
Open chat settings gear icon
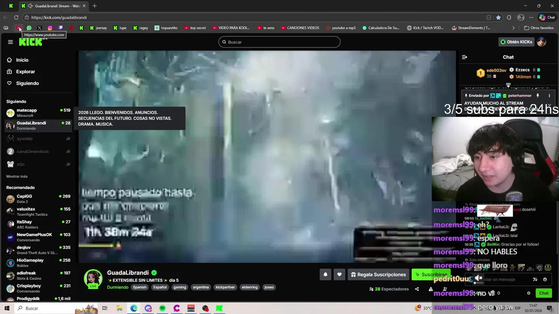coord(528,293)
